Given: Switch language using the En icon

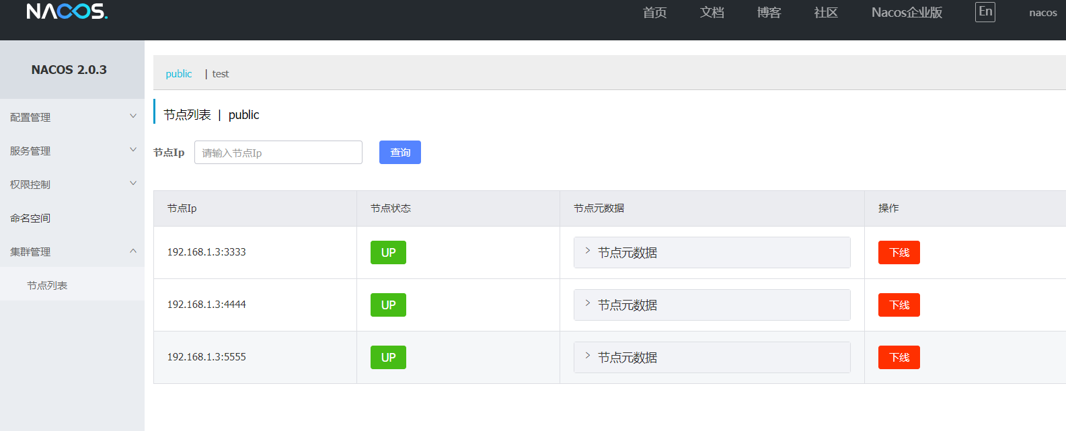Looking at the screenshot, I should (985, 12).
